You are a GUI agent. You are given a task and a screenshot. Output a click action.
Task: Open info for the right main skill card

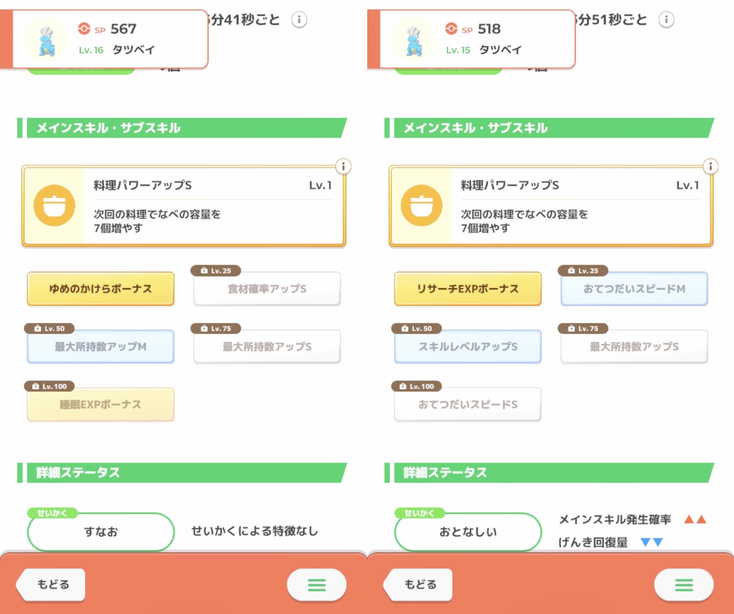pyautogui.click(x=710, y=167)
